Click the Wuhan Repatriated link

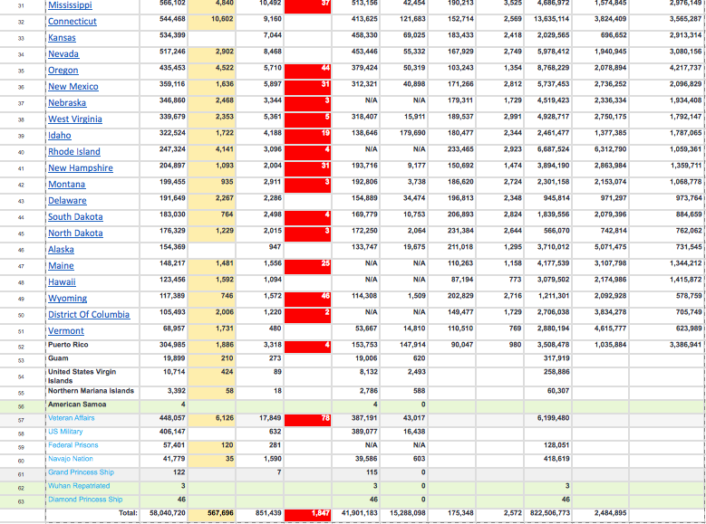79,486
